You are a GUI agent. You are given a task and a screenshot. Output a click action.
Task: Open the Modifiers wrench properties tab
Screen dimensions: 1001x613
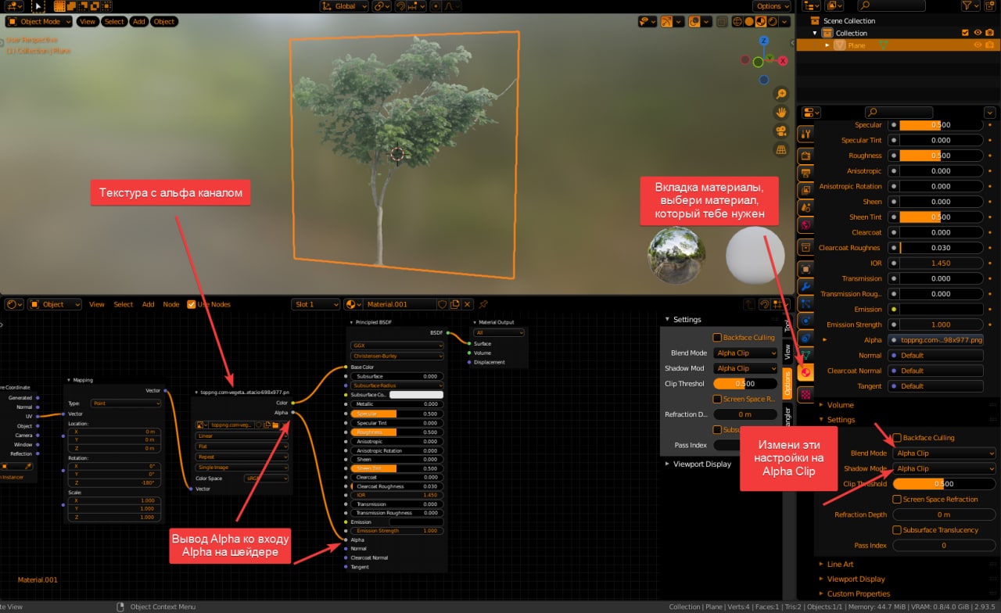coord(805,286)
